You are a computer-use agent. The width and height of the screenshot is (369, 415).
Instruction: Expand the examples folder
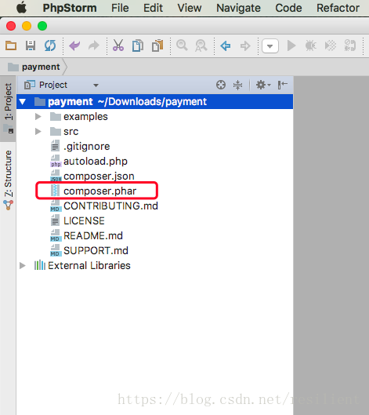[38, 116]
